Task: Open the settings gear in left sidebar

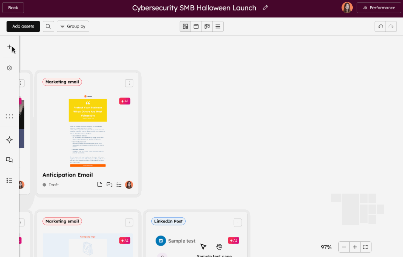Action: [x=9, y=68]
